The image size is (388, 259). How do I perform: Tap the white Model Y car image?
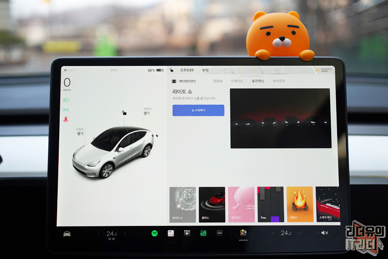click(113, 152)
